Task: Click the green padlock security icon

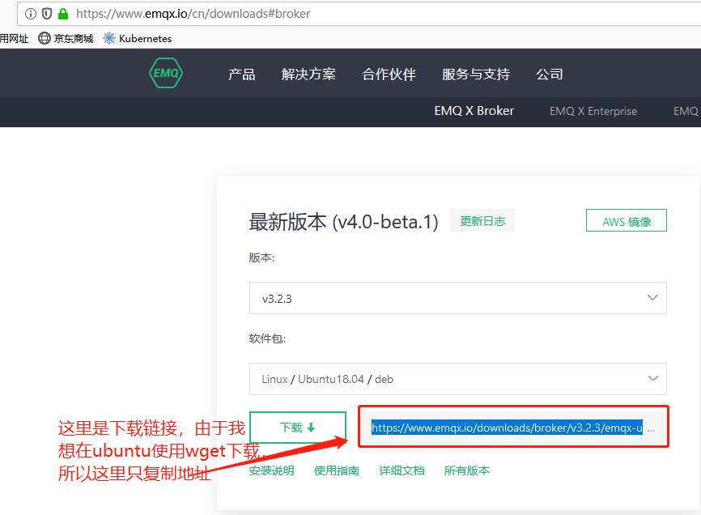Action: pos(63,14)
